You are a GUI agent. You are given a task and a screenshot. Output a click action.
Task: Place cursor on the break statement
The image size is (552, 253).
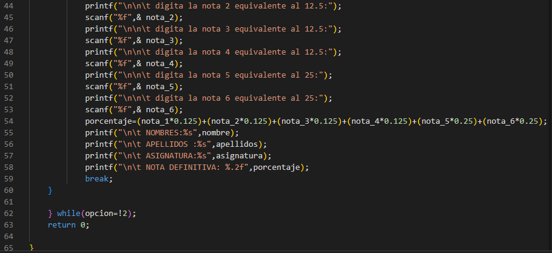tap(98, 179)
